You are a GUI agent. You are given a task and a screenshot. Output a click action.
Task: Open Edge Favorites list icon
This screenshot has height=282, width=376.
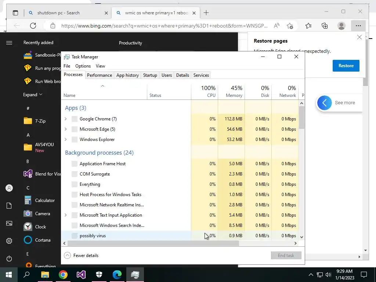click(308, 26)
